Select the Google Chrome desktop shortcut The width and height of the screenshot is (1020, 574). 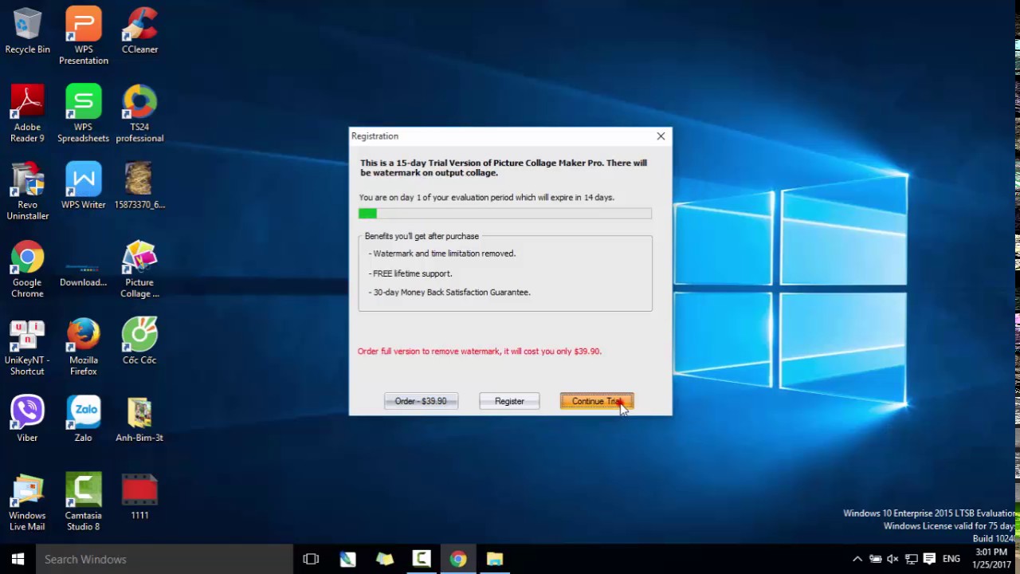pos(27,269)
